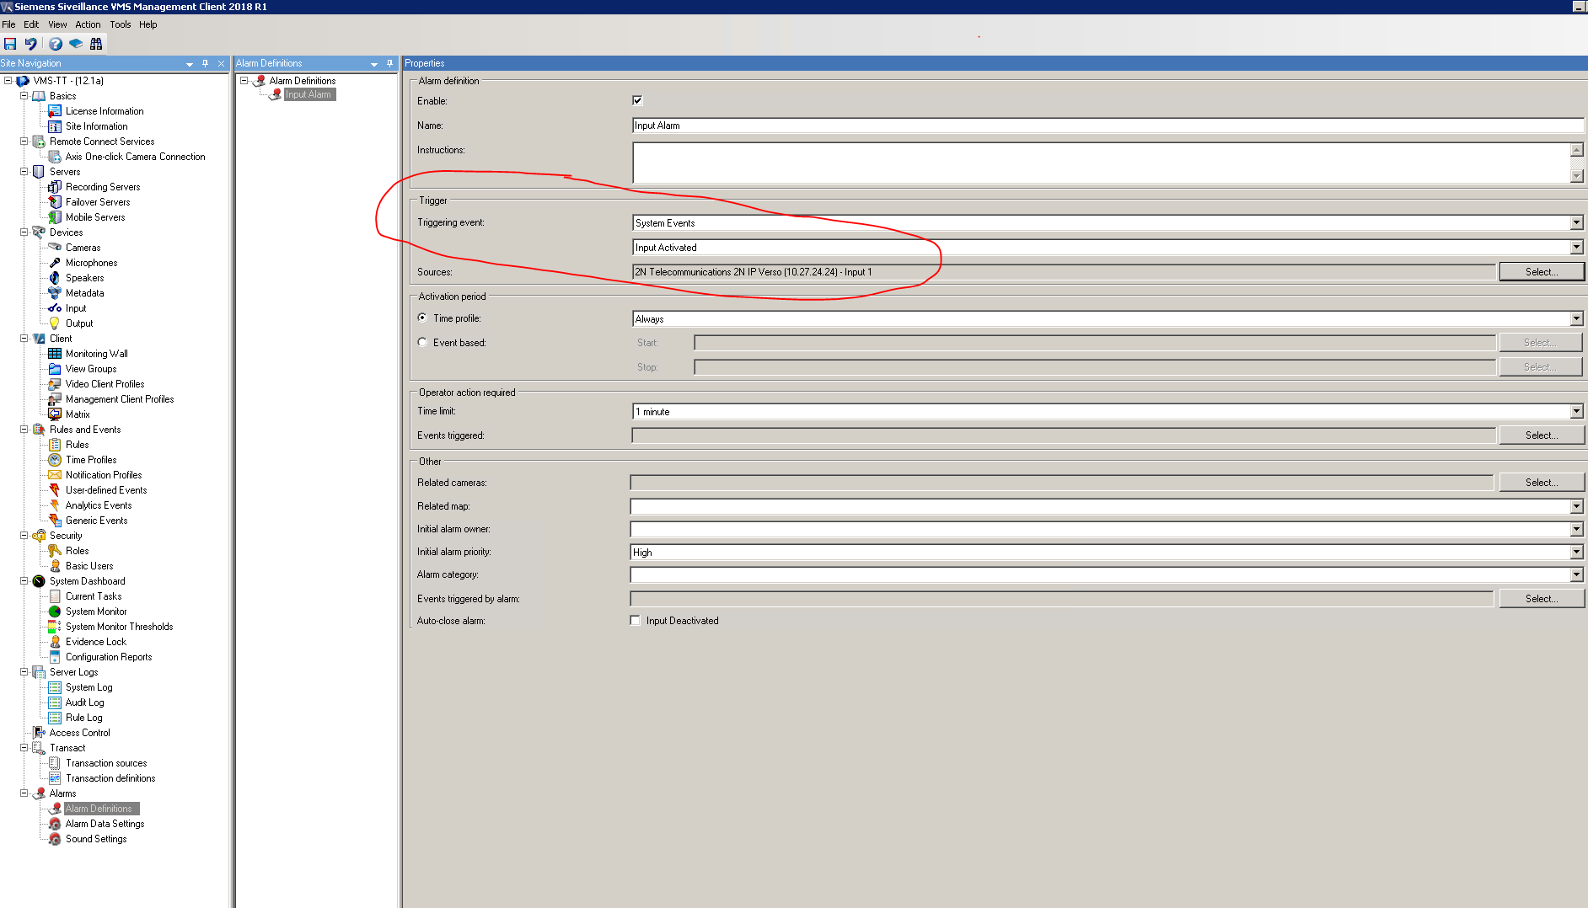This screenshot has height=908, width=1588.
Task: Open the Tools menu
Action: (121, 24)
